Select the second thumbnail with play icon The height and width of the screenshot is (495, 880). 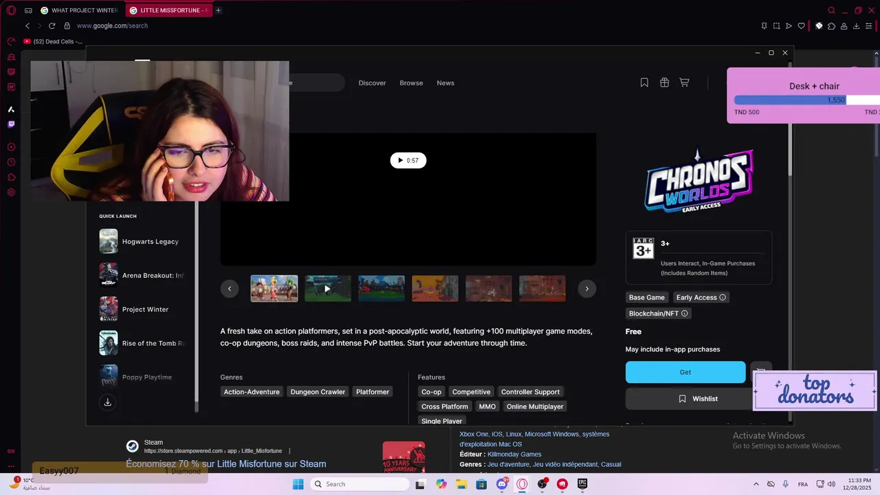[328, 289]
